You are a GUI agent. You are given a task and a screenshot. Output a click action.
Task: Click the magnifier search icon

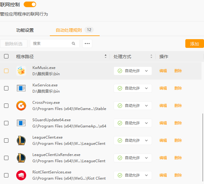pyautogui.click(x=74, y=44)
